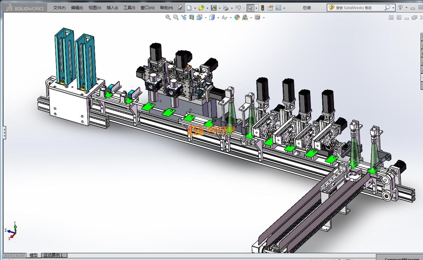The height and width of the screenshot is (260, 423).
Task: Expand the left panel splitter handle
Action: click(x=4, y=132)
